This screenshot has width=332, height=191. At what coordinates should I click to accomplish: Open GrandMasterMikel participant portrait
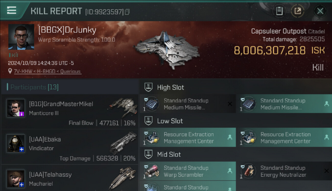tap(16, 108)
